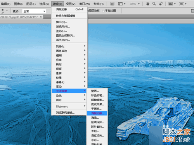Expand the 模糊 filter submenu
The width and height of the screenshot is (194, 145).
(69, 55)
